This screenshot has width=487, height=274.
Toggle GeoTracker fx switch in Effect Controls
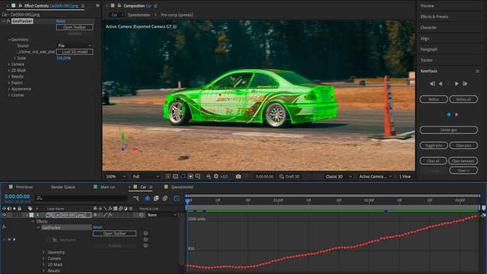click(8, 21)
